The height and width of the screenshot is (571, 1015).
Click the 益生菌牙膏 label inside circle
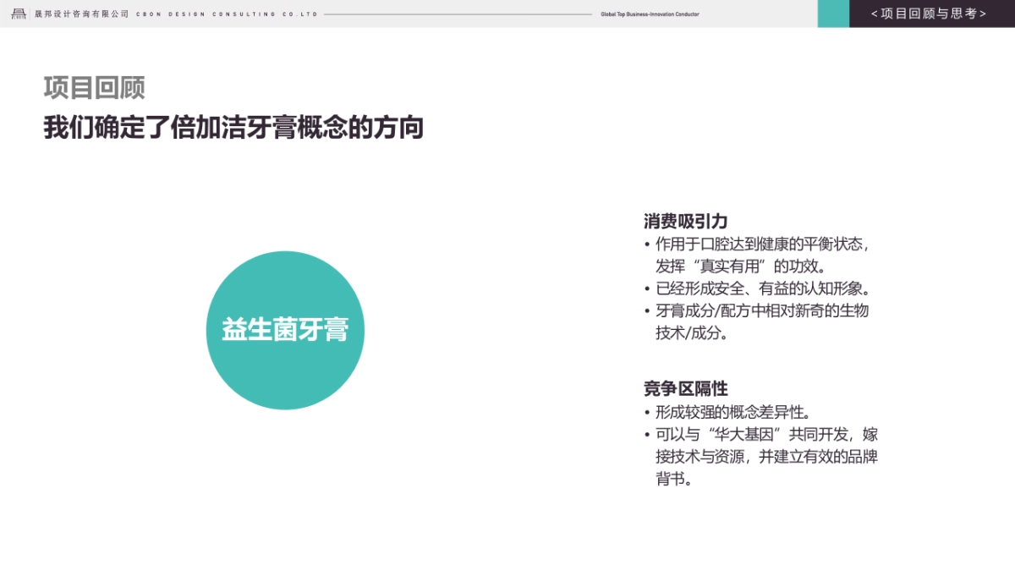(x=285, y=329)
